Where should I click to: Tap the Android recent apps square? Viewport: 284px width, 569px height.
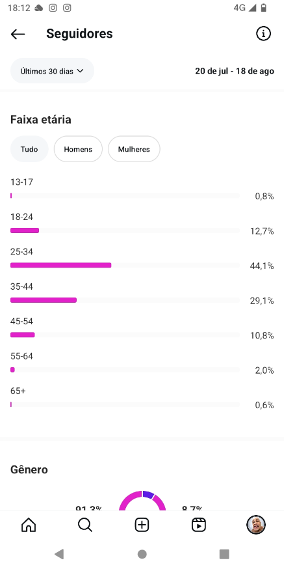[x=224, y=554]
